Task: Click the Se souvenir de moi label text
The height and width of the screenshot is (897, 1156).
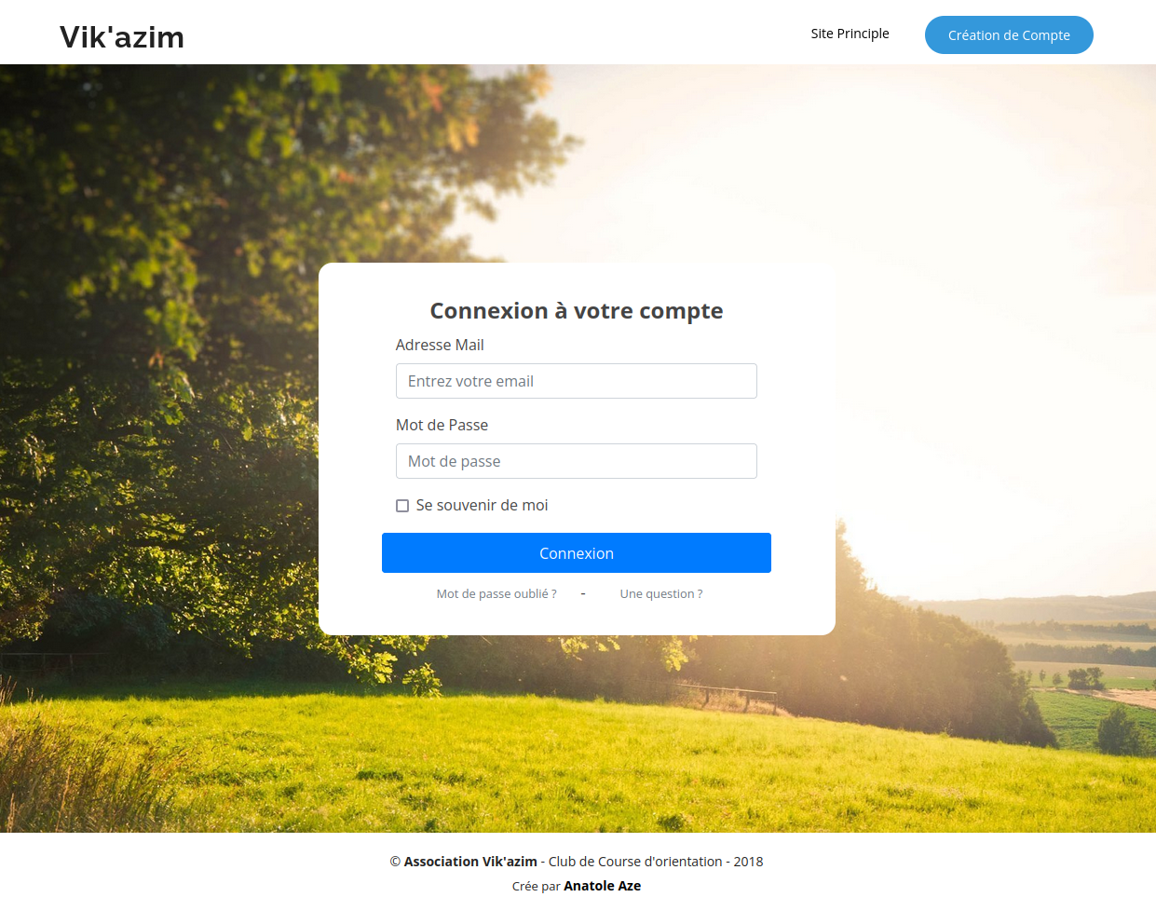Action: [482, 505]
